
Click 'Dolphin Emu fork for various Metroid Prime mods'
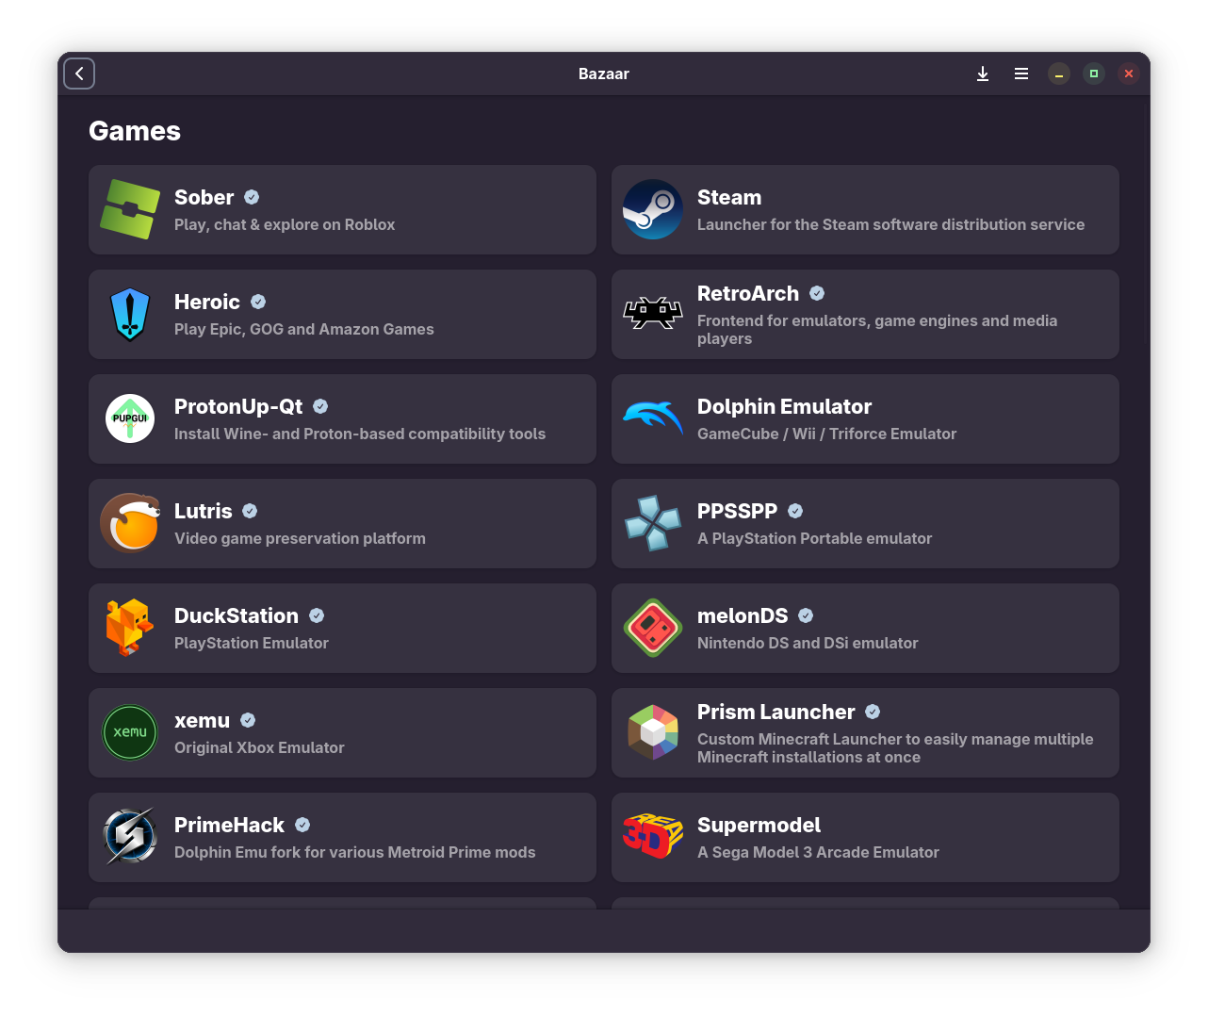coord(354,852)
